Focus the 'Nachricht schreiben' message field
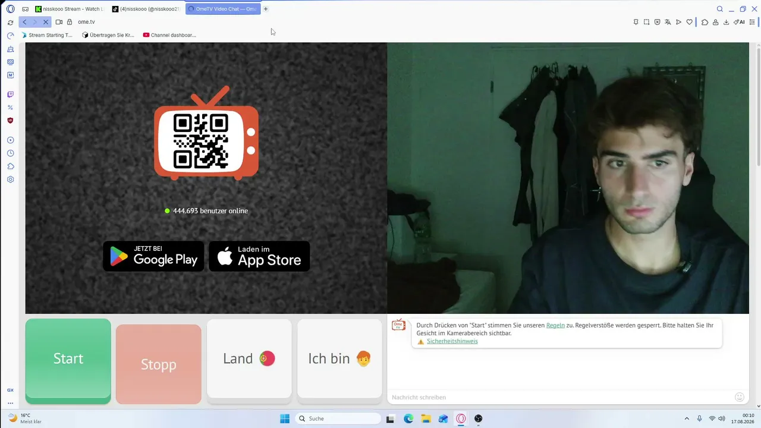Screen dimensions: 761x428 (560, 397)
